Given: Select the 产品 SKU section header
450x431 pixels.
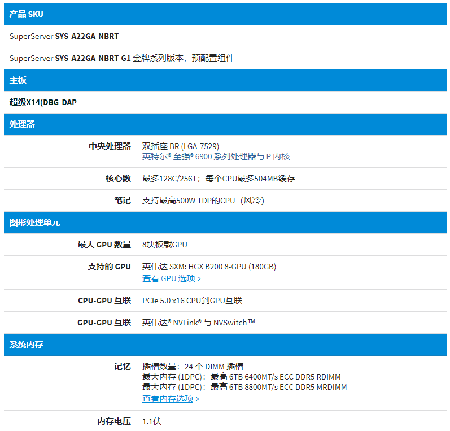Looking at the screenshot, I should 225,14.
